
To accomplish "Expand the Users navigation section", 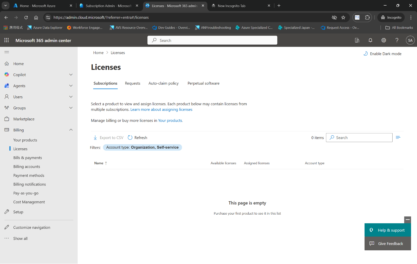I will tap(71, 97).
